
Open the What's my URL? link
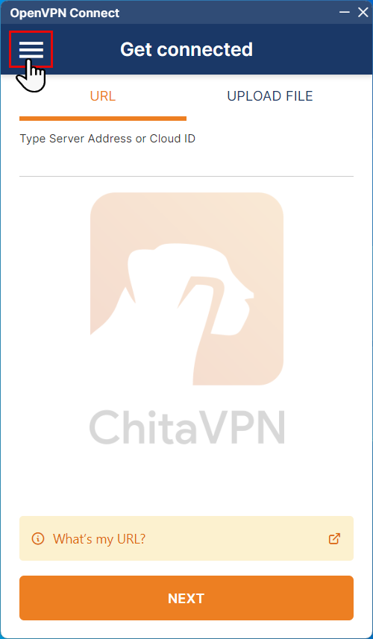99,539
